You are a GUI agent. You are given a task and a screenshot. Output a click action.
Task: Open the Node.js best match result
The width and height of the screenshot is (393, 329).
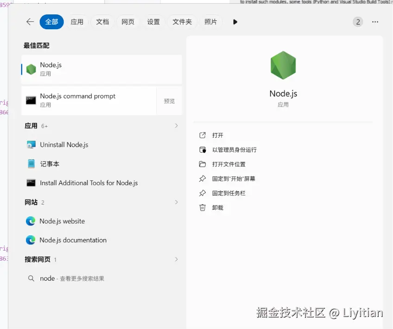102,69
